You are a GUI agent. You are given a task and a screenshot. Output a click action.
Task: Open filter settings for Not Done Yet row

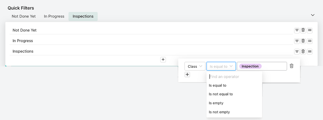(297, 30)
